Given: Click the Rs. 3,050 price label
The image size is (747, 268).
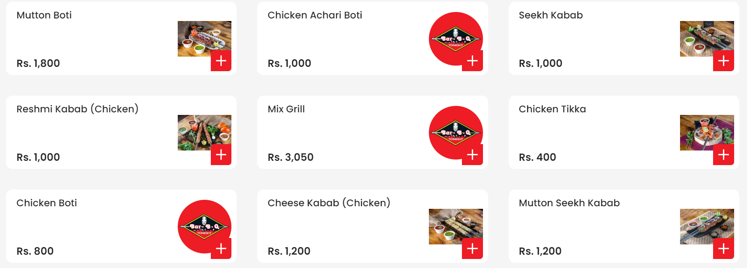Looking at the screenshot, I should pyautogui.click(x=290, y=157).
